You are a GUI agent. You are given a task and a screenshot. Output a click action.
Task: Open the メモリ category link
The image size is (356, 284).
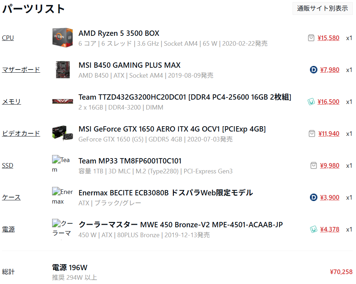[11, 101]
